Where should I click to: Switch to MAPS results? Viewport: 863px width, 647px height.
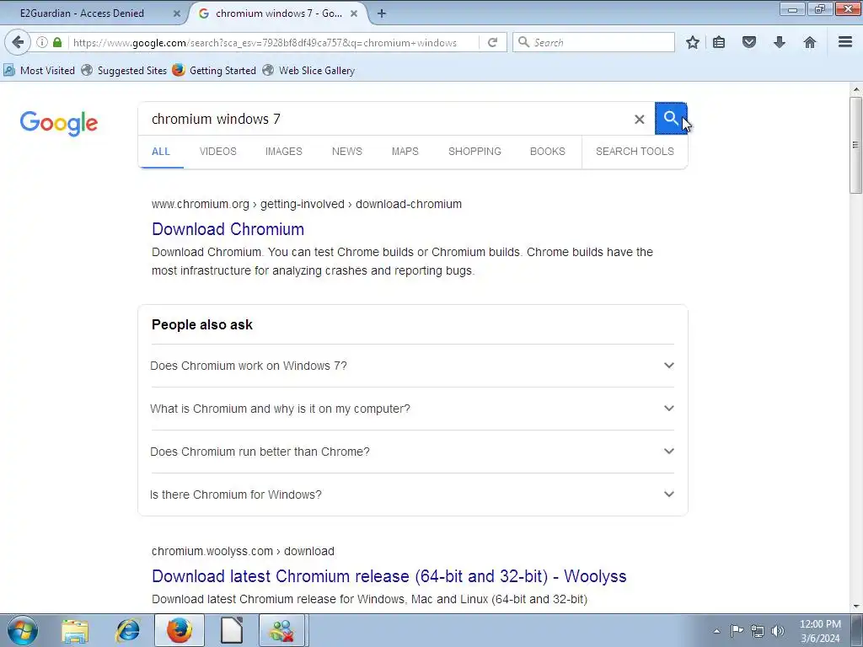click(405, 152)
